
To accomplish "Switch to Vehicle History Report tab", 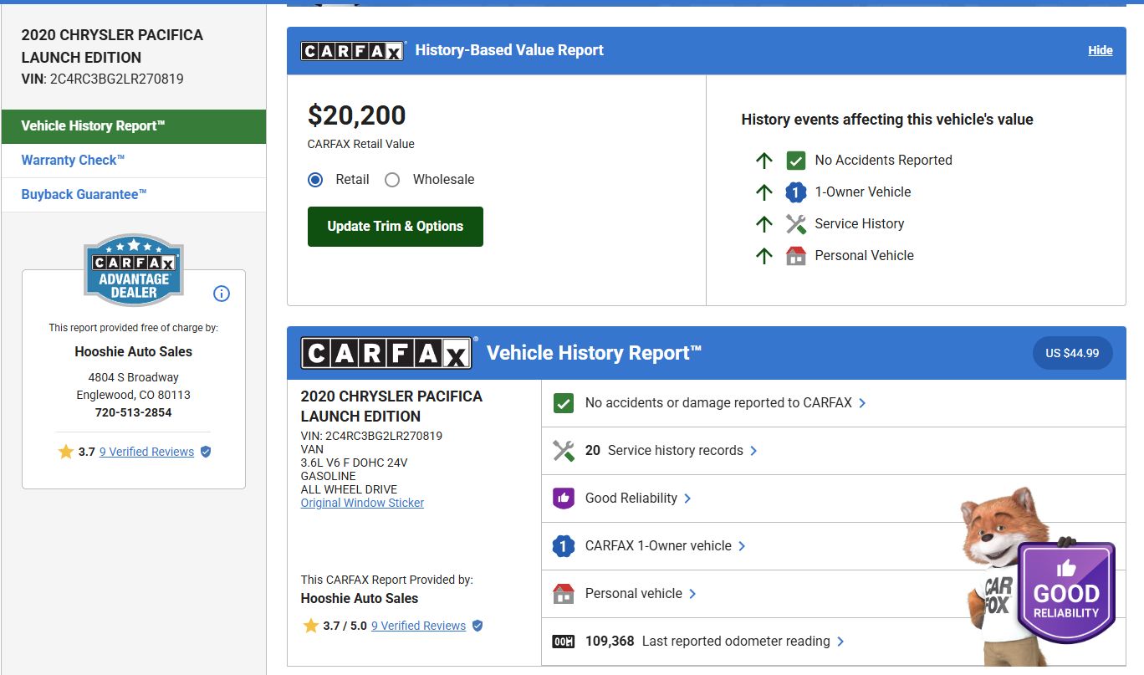I will pyautogui.click(x=93, y=126).
